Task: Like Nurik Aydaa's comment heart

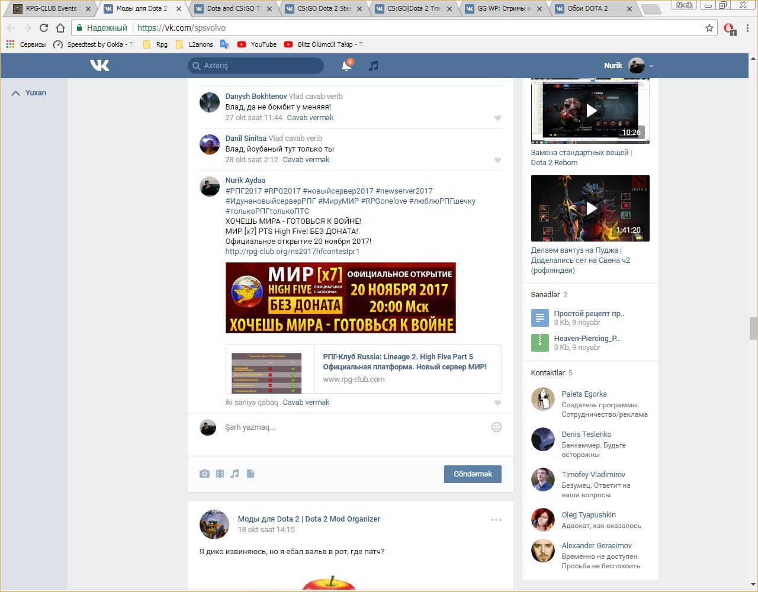Action: (x=497, y=403)
